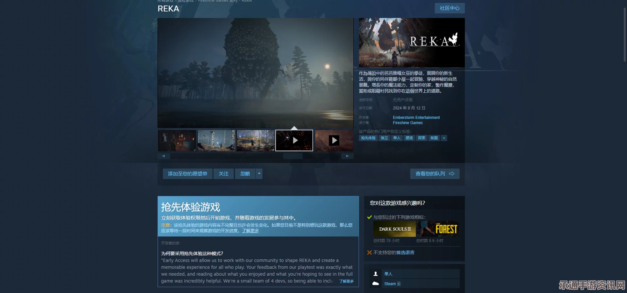This screenshot has height=293, width=627.
Task: Play the selected trailer thumbnail with white border
Action: click(x=294, y=140)
